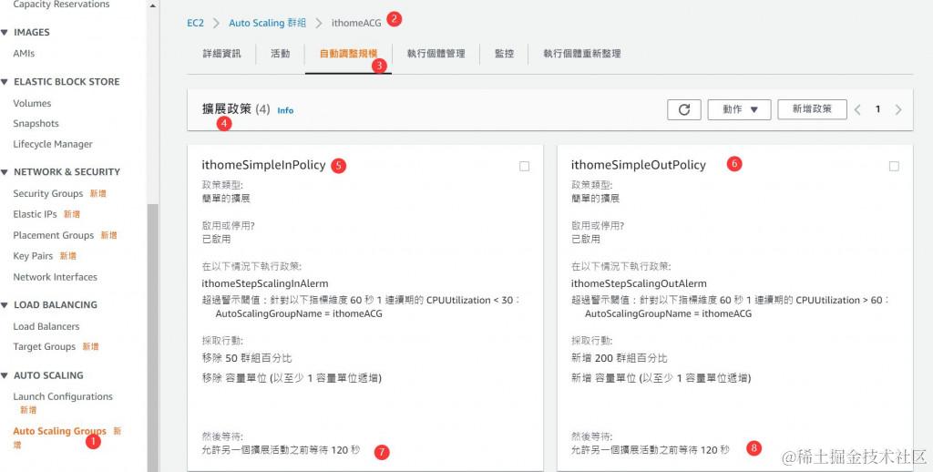This screenshot has height=472, width=933.
Task: Open Volumes in the sidebar
Action: pos(32,104)
